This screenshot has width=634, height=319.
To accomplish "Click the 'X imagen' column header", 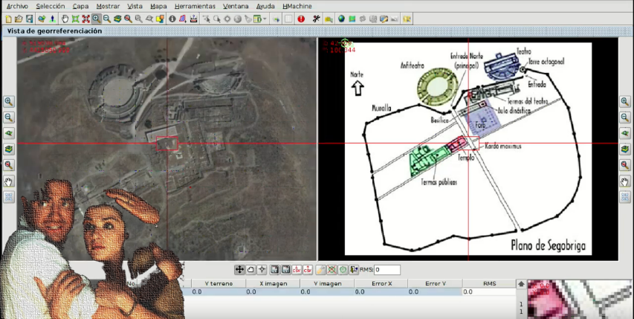I will pyautogui.click(x=272, y=283).
